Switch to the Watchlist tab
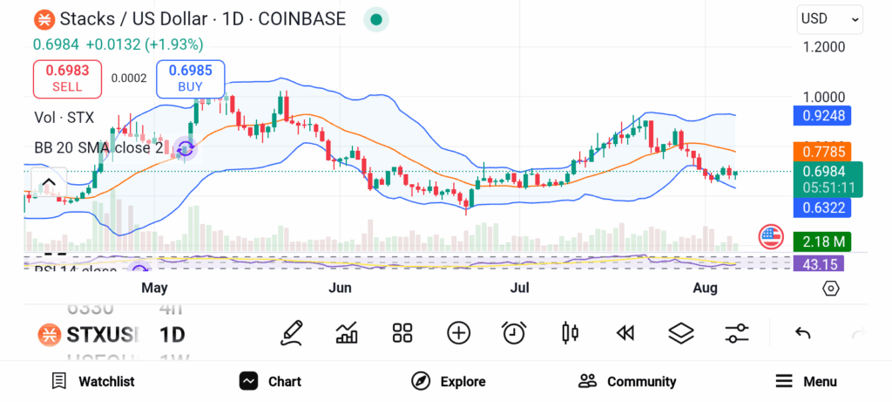Screen dimensions: 892x402 (x=93, y=381)
